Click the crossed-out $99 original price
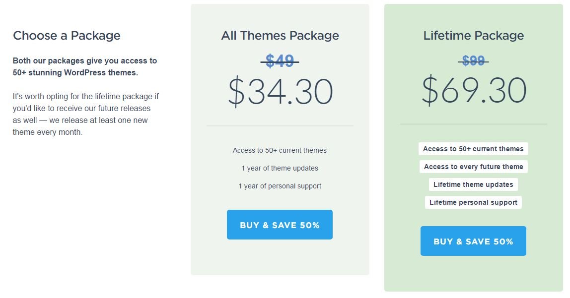570x298 pixels. pyautogui.click(x=473, y=60)
